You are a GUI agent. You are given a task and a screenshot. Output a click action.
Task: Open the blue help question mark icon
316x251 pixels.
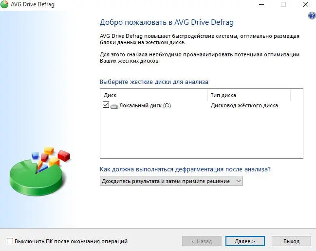pyautogui.click(x=312, y=16)
